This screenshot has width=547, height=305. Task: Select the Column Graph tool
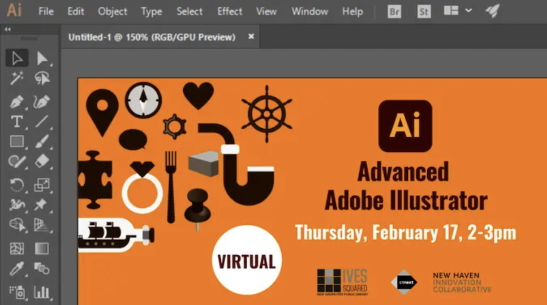click(x=42, y=292)
